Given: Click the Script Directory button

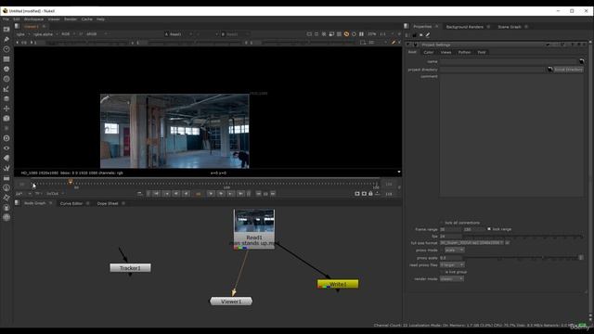Looking at the screenshot, I should [568, 70].
